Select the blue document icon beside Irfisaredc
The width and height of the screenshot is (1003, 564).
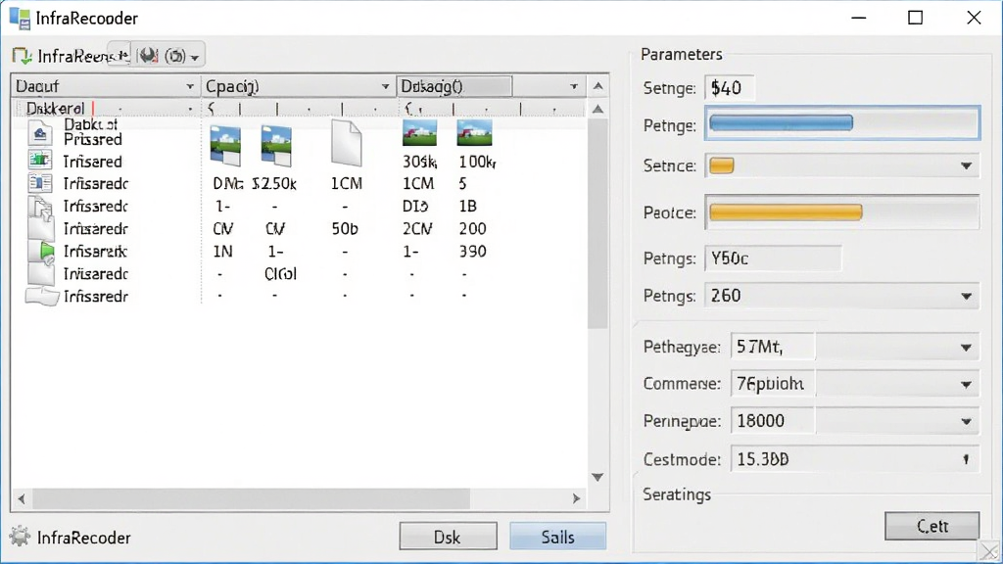pyautogui.click(x=39, y=183)
